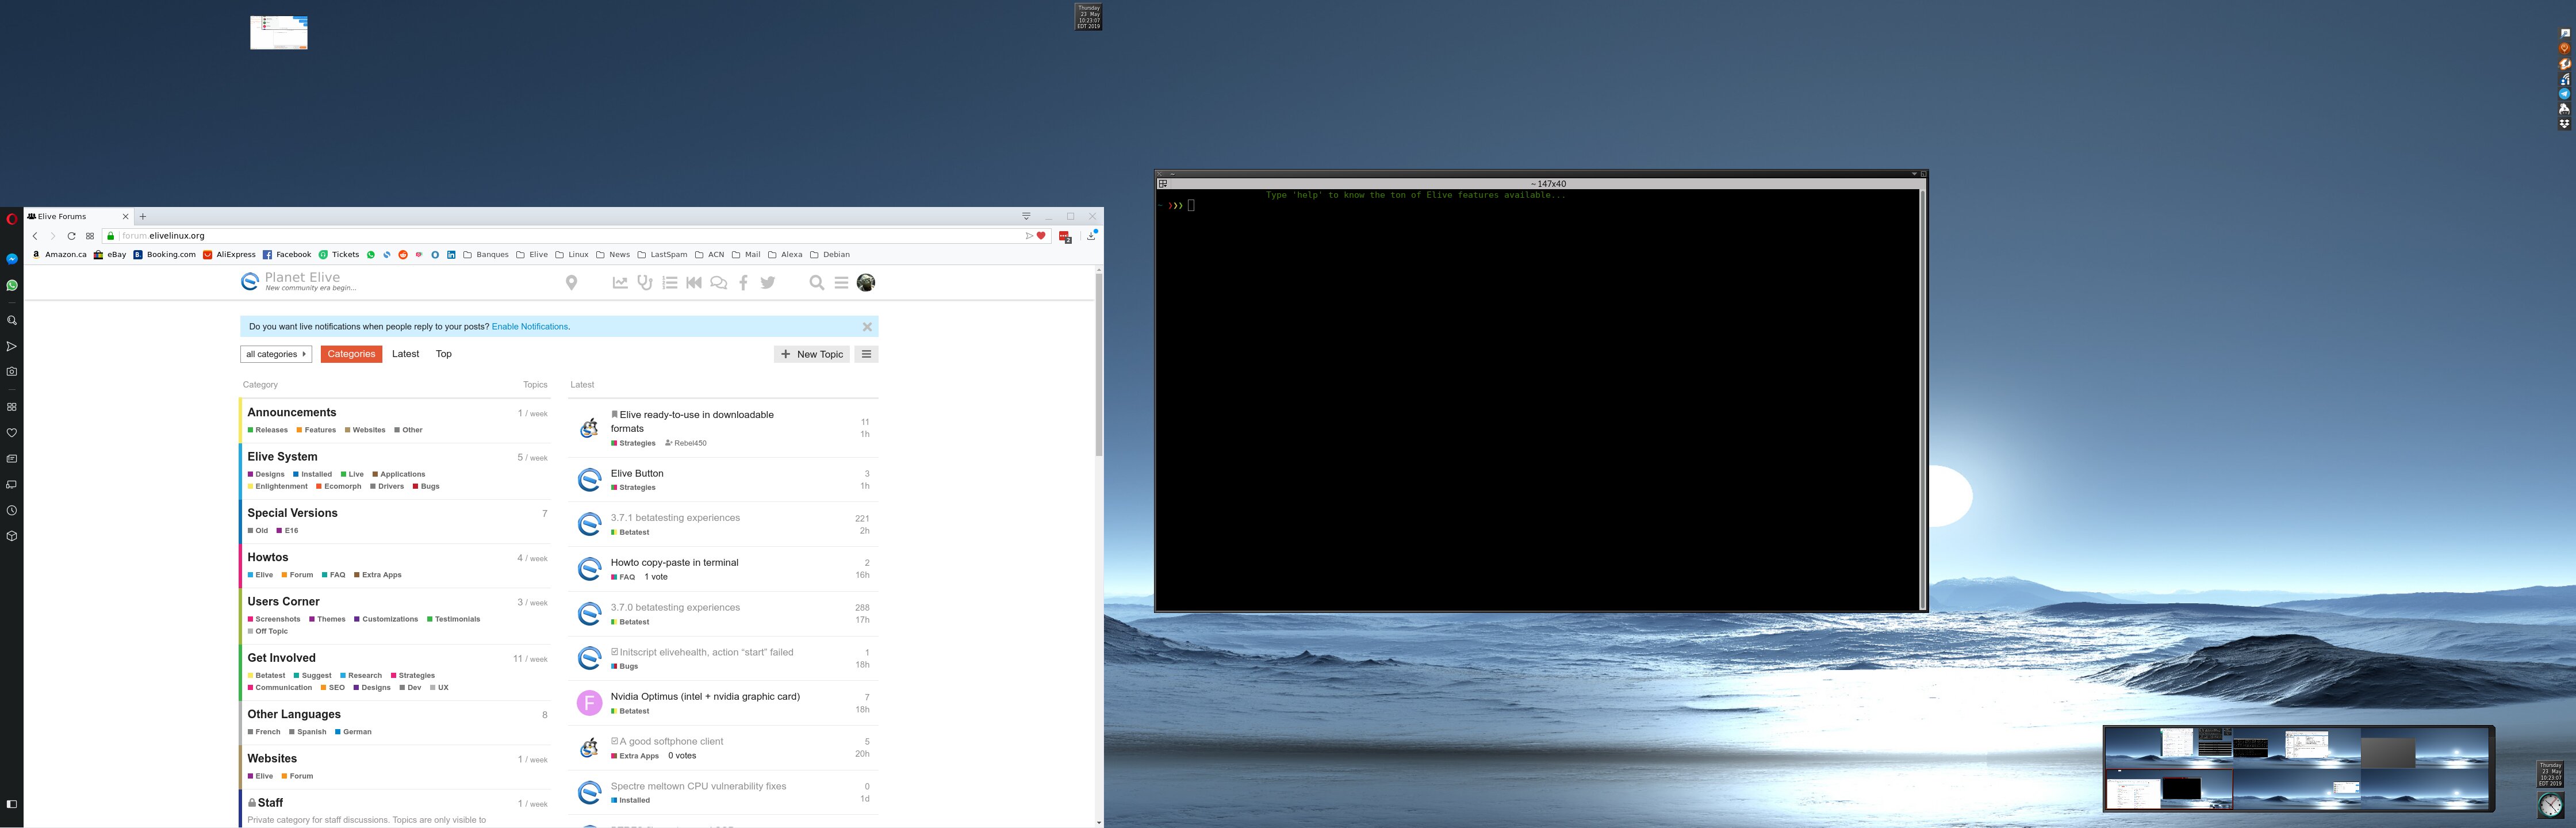Open the AliExpress bookmark
The image size is (2576, 828).
[229, 255]
